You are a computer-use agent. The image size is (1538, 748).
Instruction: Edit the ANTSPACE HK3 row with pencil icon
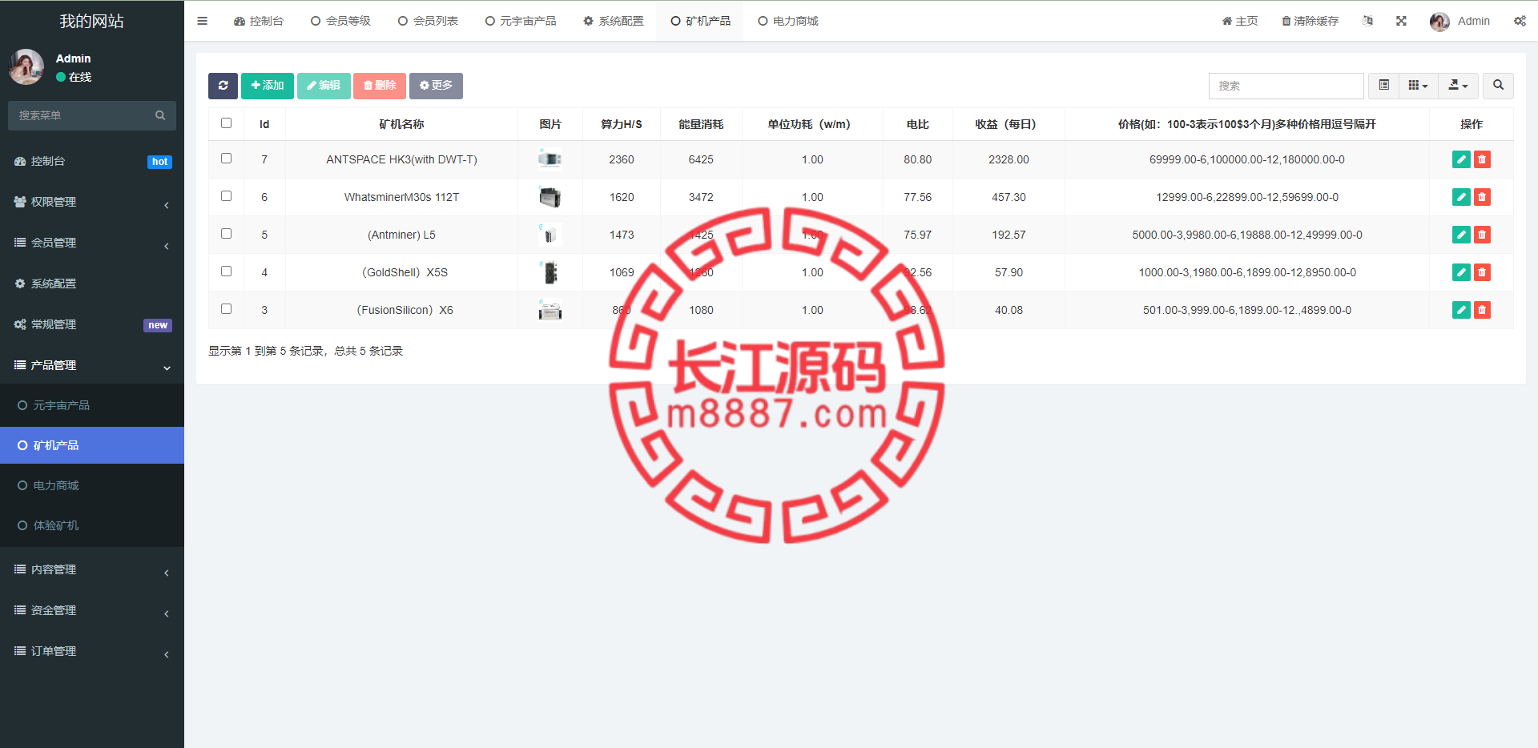click(x=1461, y=159)
